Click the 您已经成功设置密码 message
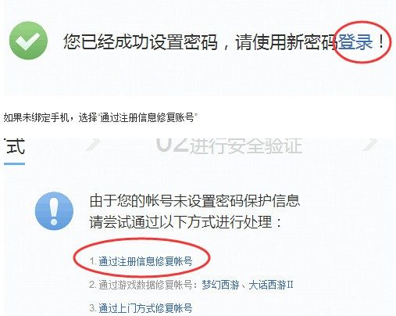396x316 pixels. coord(141,41)
